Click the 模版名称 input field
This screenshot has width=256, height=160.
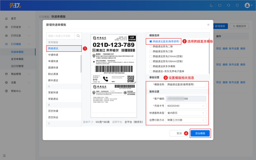tap(186, 85)
